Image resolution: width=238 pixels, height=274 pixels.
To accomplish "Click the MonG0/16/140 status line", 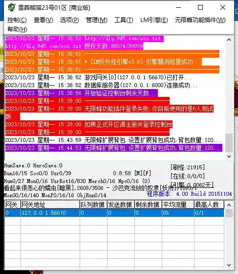I will (x=55, y=195).
